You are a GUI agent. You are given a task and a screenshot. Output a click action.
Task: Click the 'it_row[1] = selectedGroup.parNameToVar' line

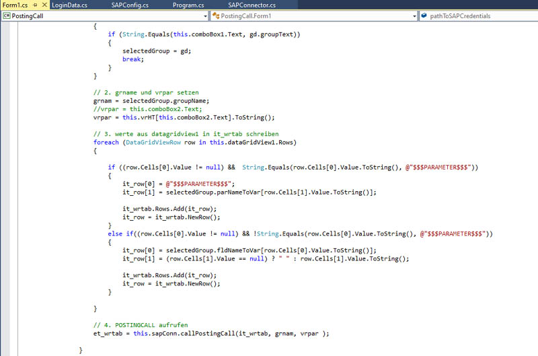tap(249, 192)
